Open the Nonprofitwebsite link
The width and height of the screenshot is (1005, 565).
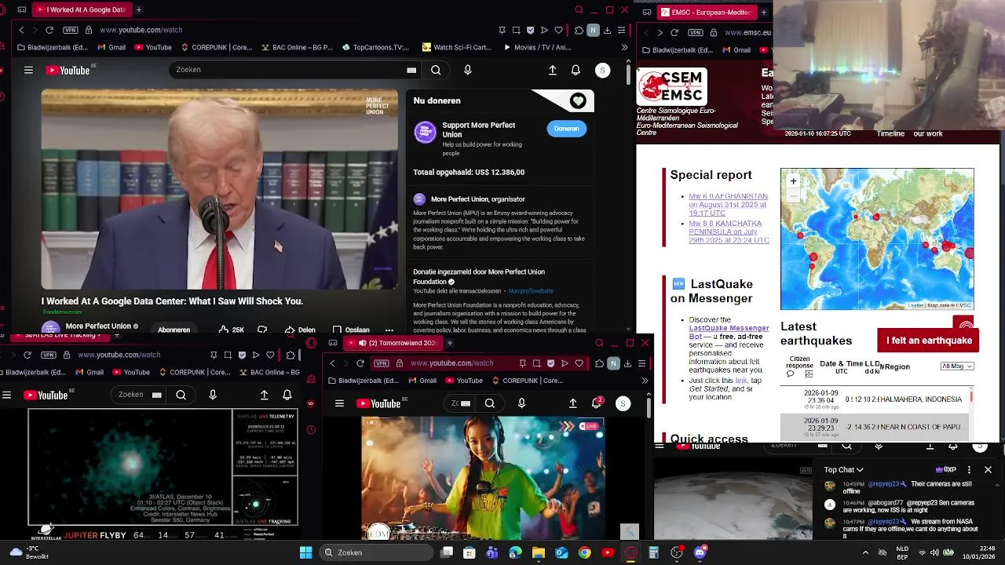click(531, 291)
